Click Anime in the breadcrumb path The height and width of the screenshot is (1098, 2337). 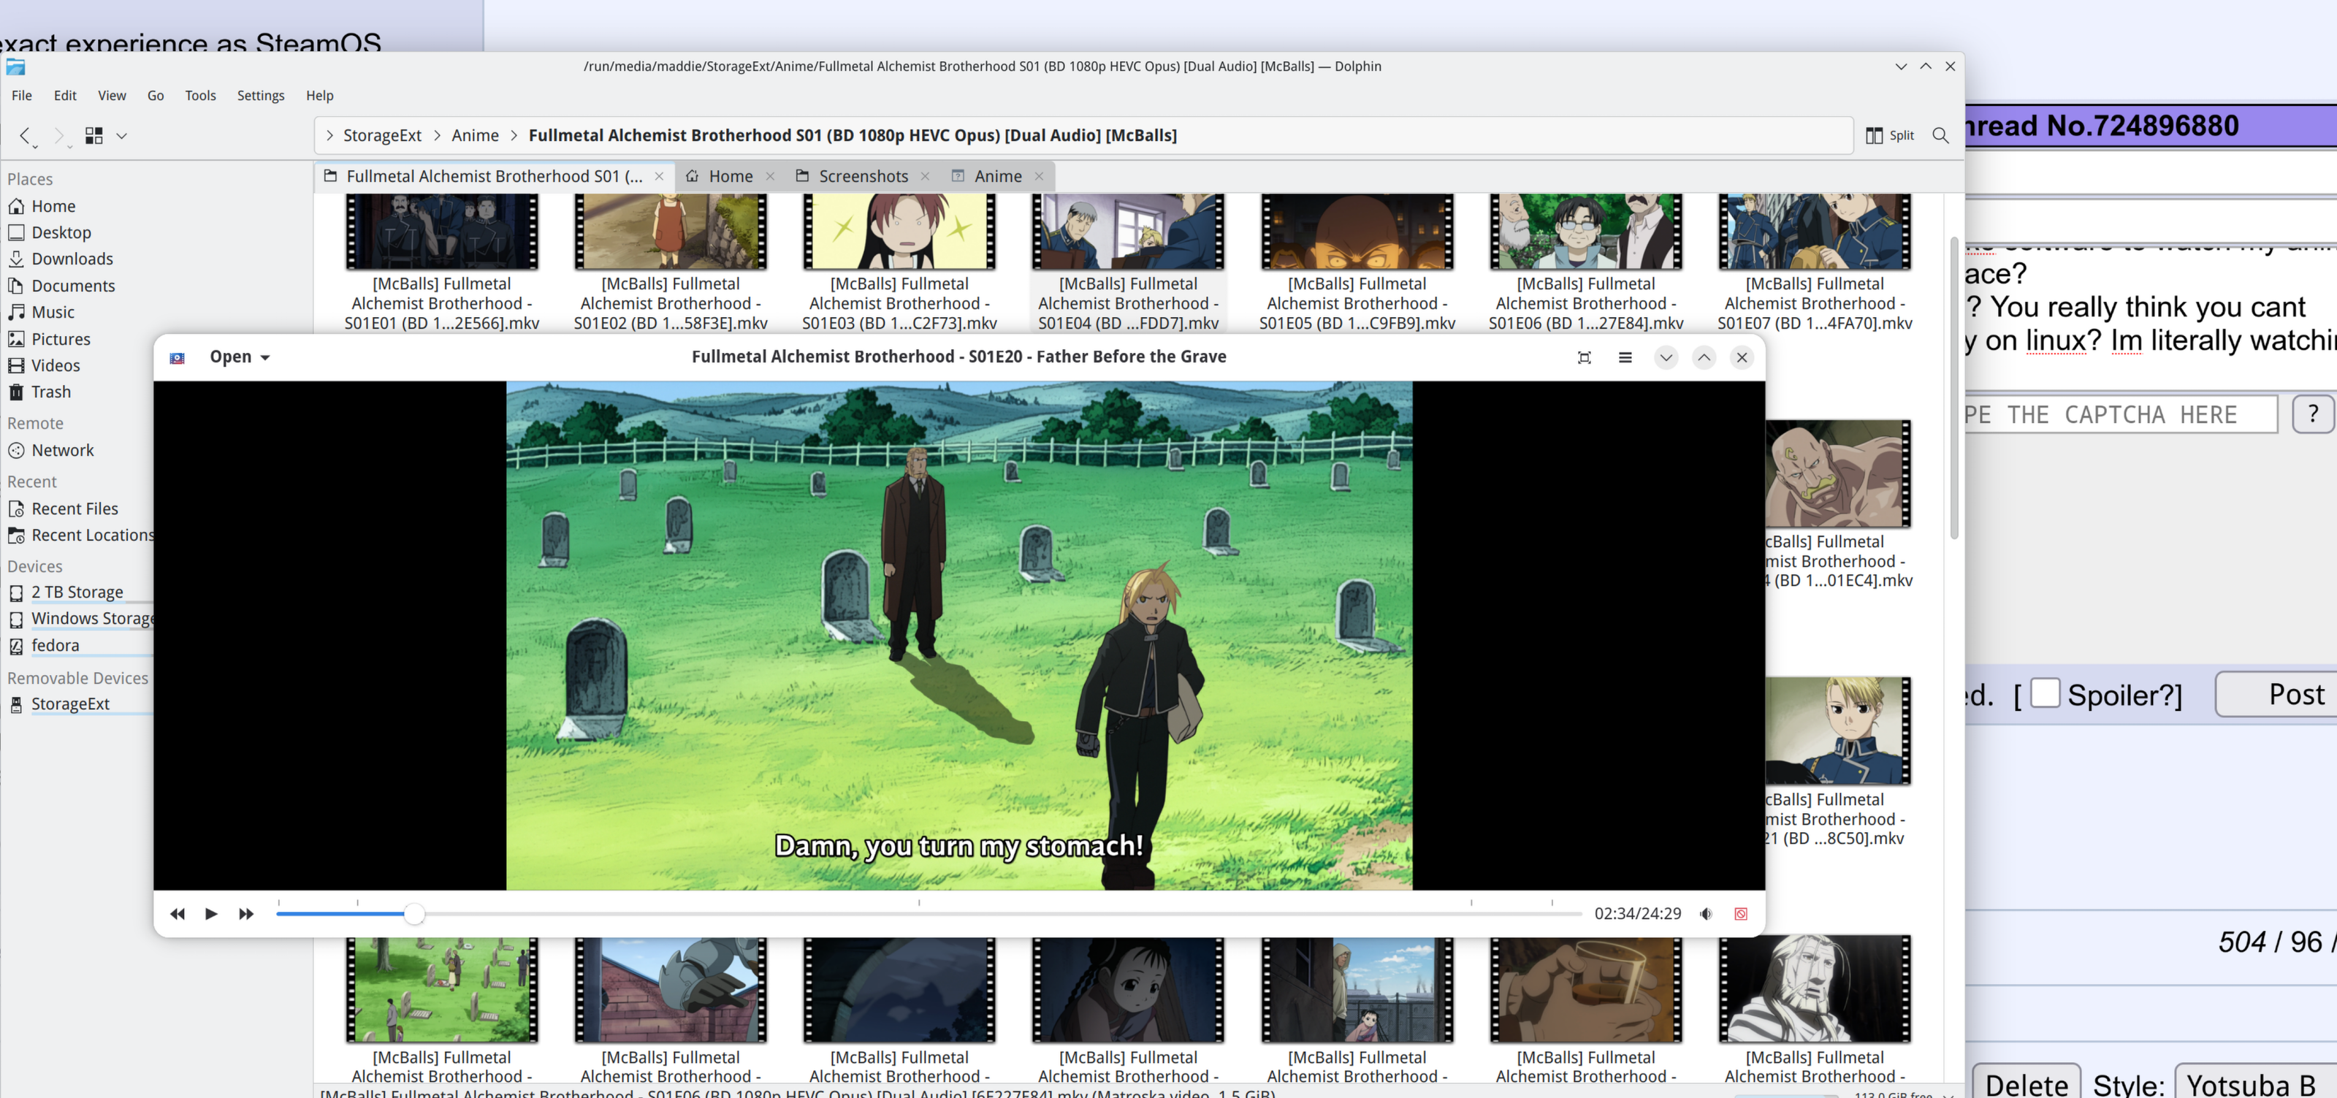474,135
